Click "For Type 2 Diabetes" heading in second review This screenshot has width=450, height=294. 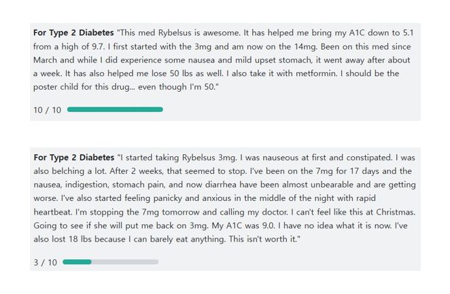pos(74,158)
